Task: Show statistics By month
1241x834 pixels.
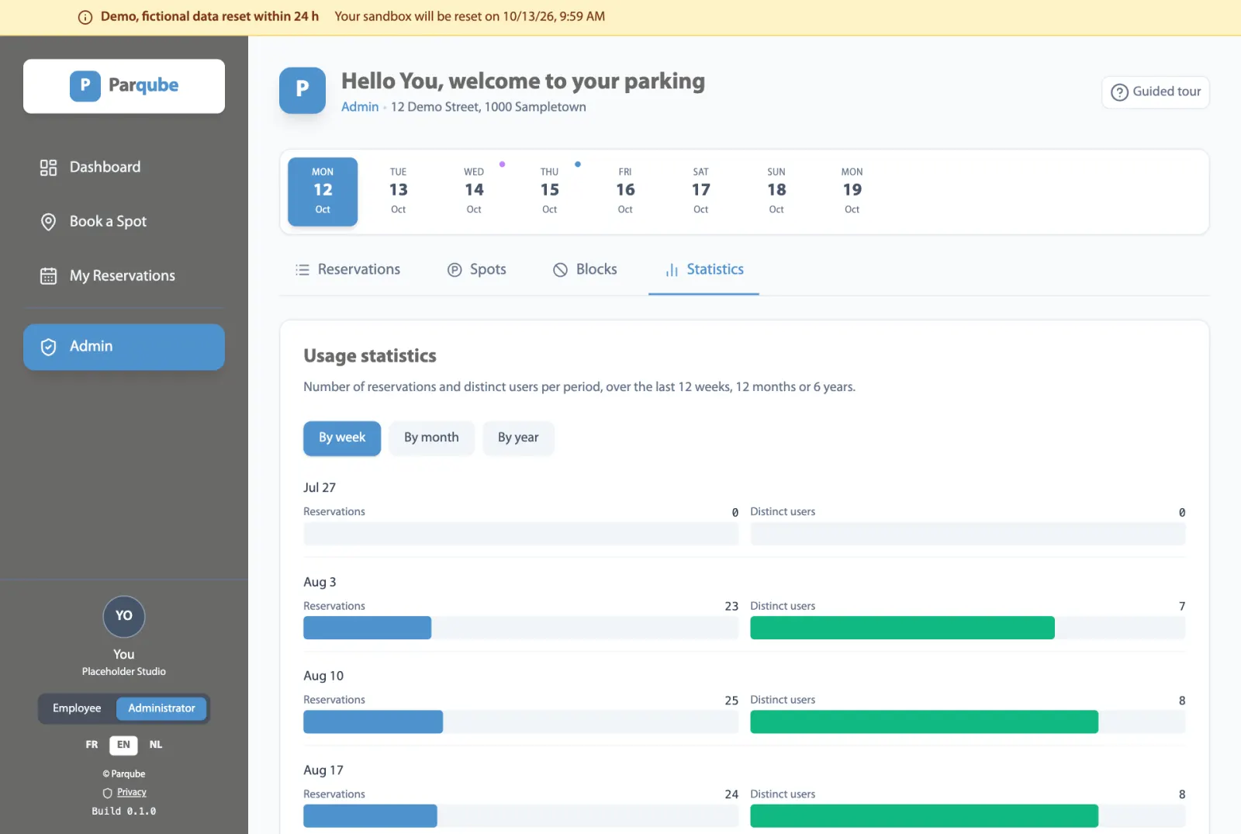Action: (x=431, y=438)
